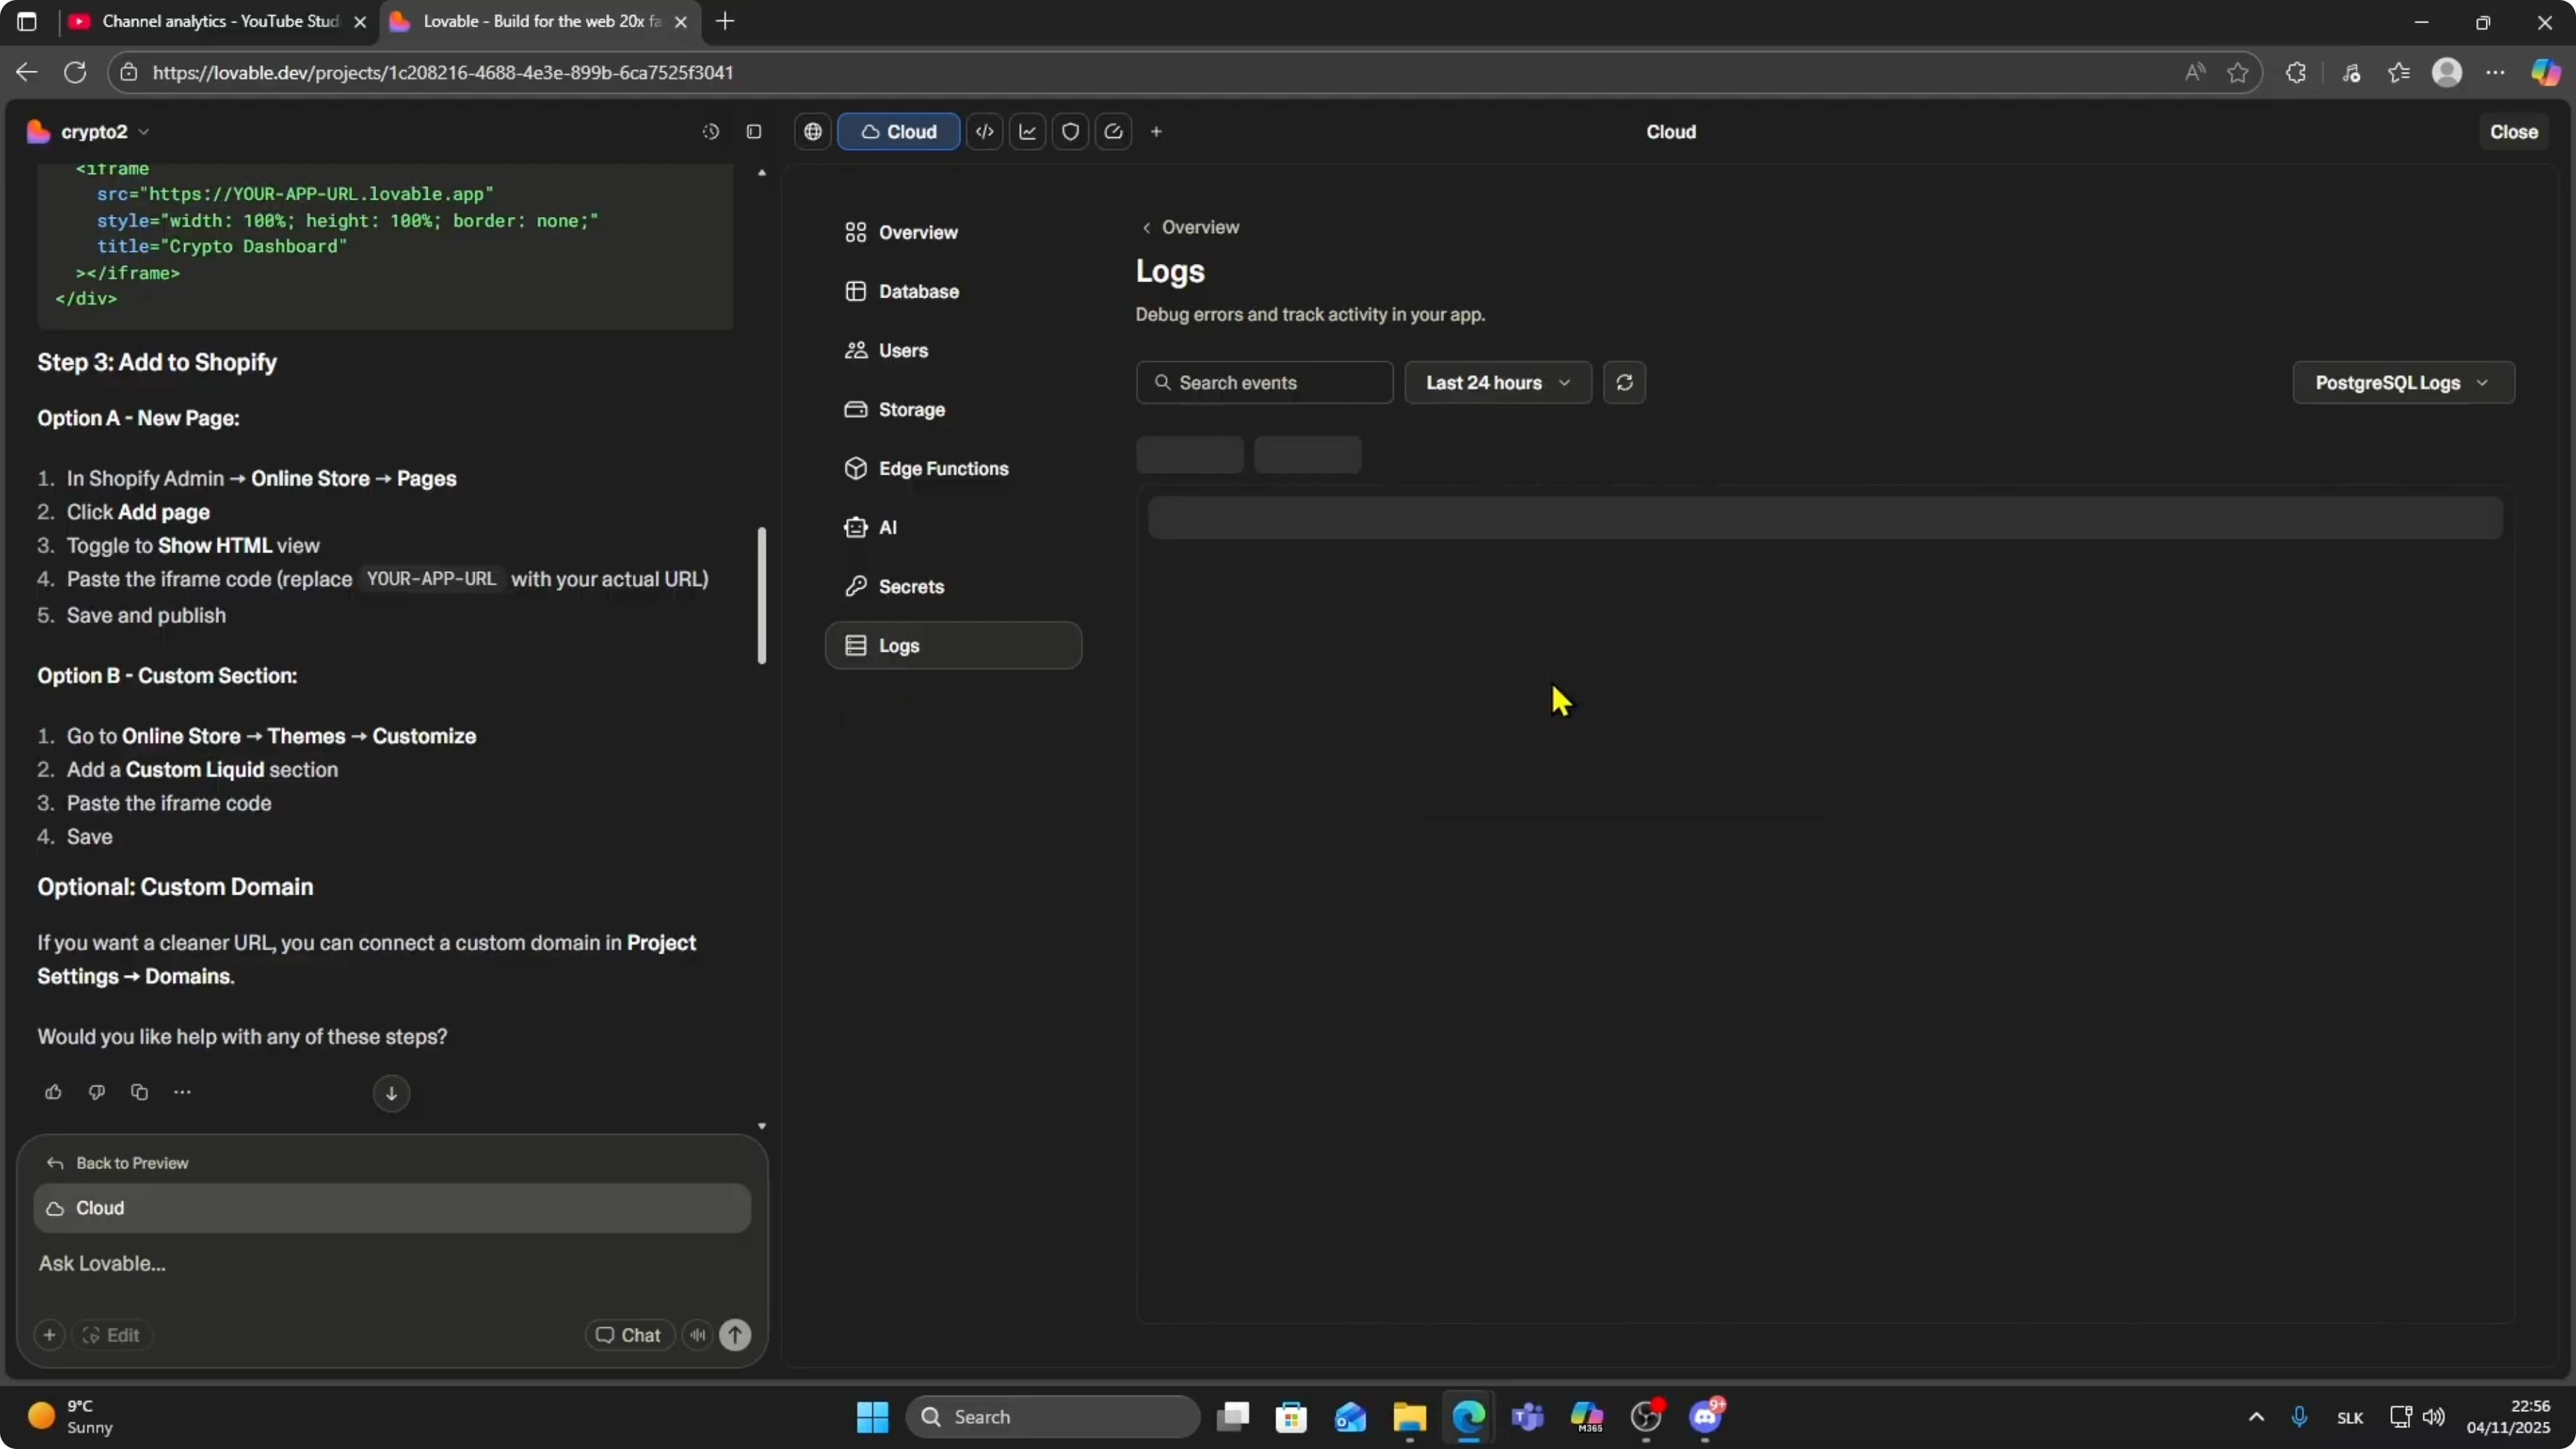Open the message more options ellipsis
The height and width of the screenshot is (1449, 2576).
(x=182, y=1092)
